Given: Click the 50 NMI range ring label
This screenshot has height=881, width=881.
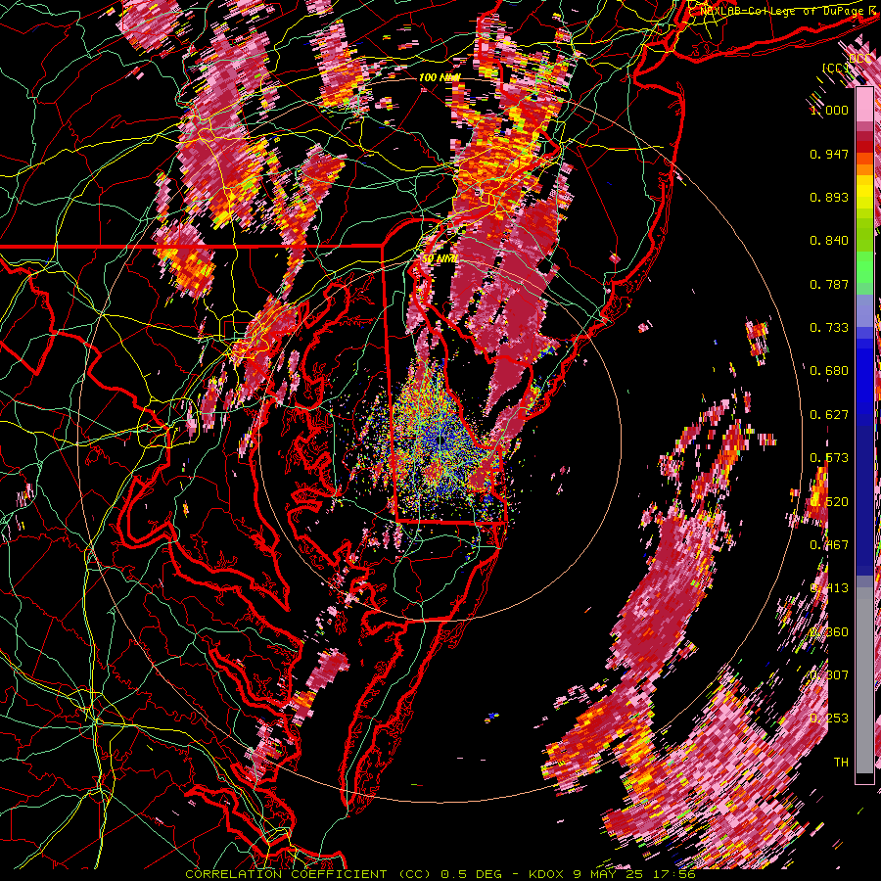Looking at the screenshot, I should point(439,258).
